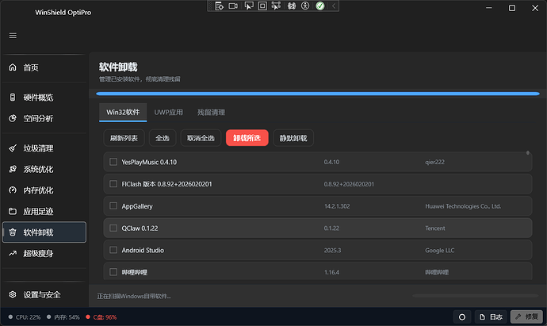Viewport: 547px width, 326px height.
Task: Click the red 卸载所选 button
Action: pos(247,138)
